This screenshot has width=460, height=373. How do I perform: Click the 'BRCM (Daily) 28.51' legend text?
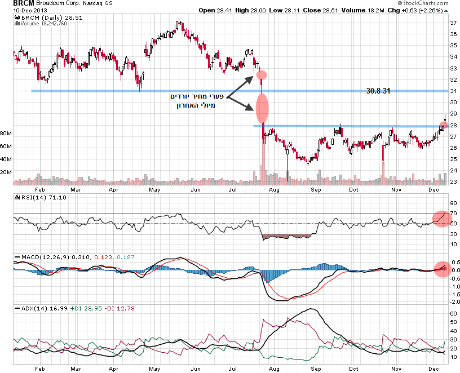click(x=52, y=18)
